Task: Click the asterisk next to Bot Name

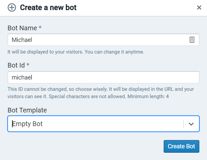Action: [40, 28]
